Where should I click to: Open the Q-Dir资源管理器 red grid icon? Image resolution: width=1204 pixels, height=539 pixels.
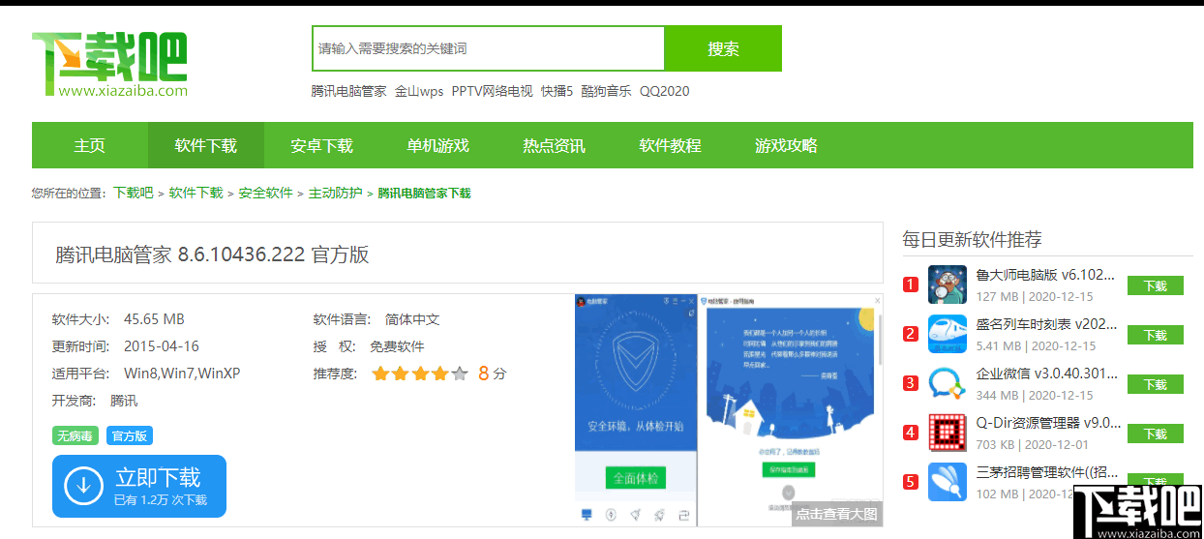[948, 433]
